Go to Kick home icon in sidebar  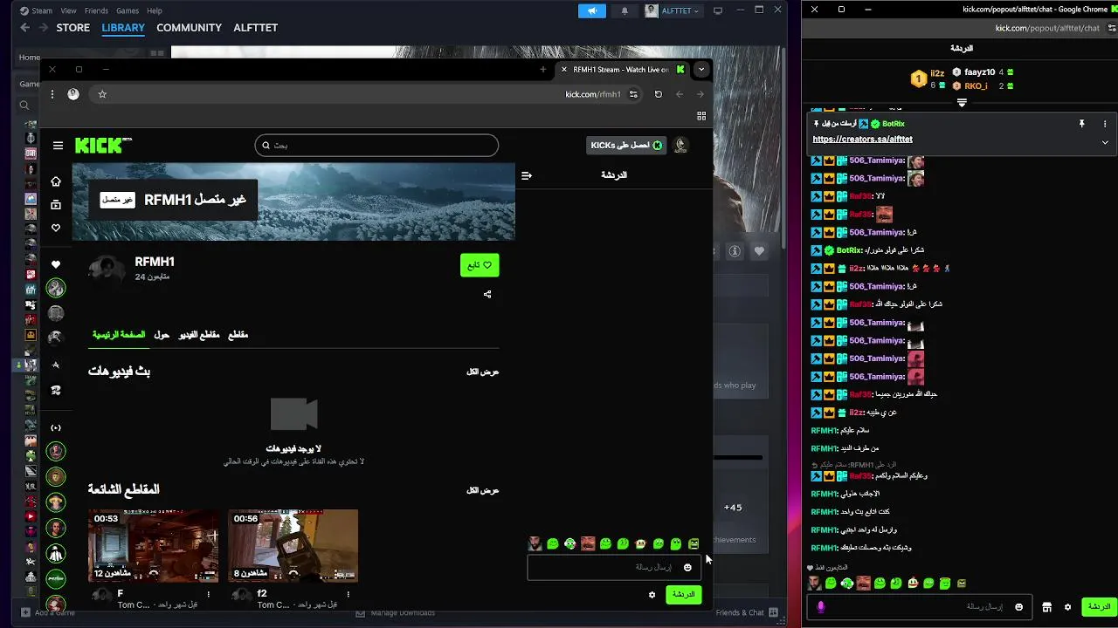[x=56, y=181]
